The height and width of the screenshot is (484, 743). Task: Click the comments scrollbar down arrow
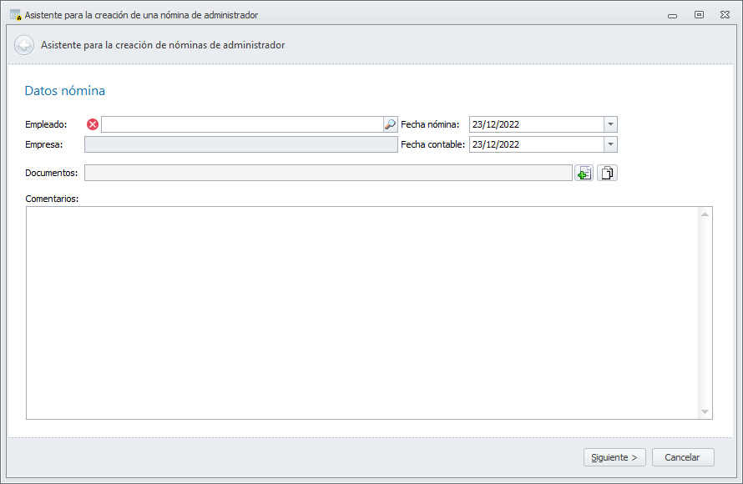pyautogui.click(x=705, y=411)
